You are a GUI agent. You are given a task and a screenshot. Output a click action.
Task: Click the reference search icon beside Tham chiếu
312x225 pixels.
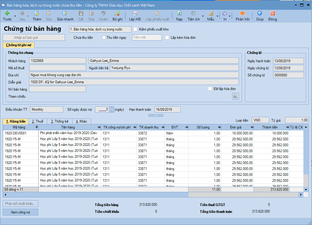tap(235, 97)
